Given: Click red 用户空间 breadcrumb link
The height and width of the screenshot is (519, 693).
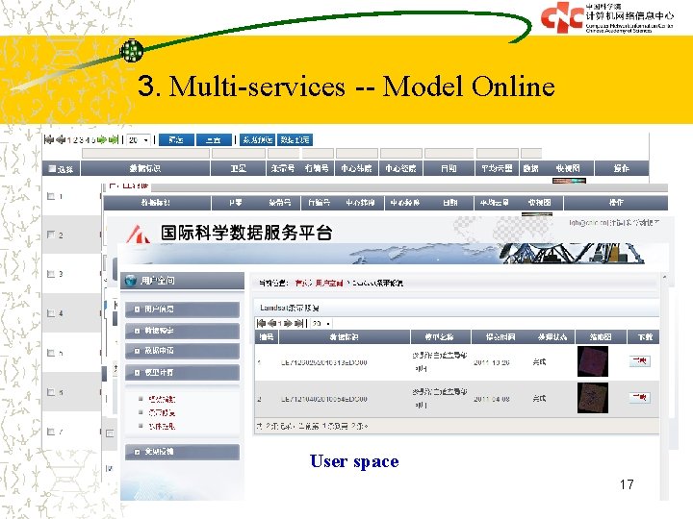Looking at the screenshot, I should coord(329,283).
